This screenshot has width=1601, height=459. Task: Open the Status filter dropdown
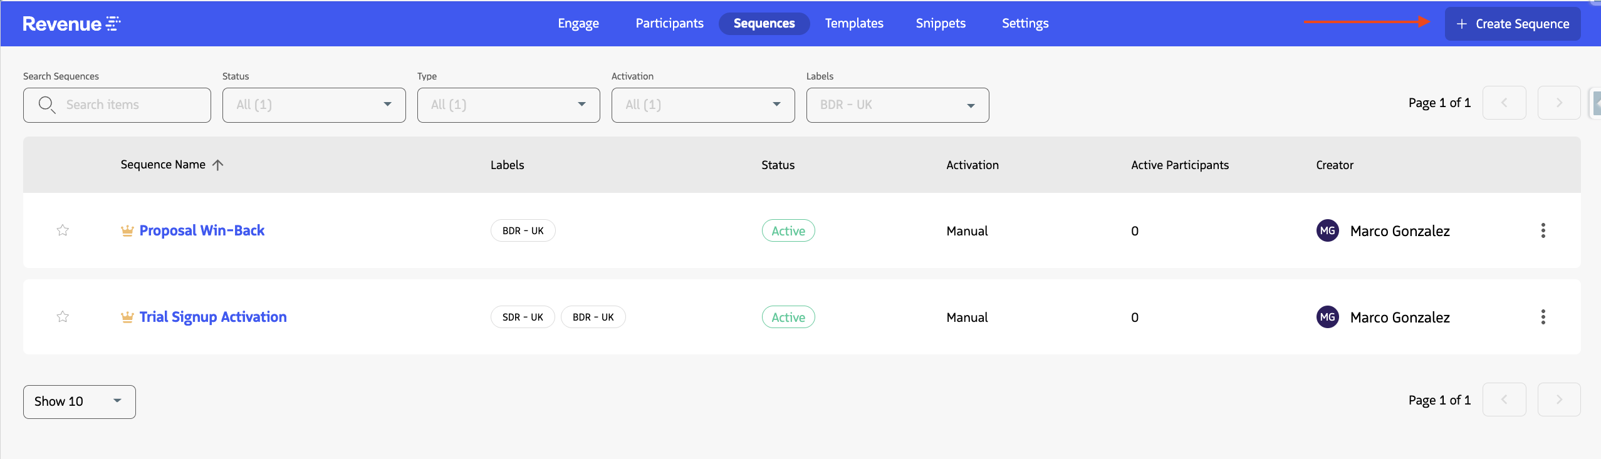click(314, 105)
